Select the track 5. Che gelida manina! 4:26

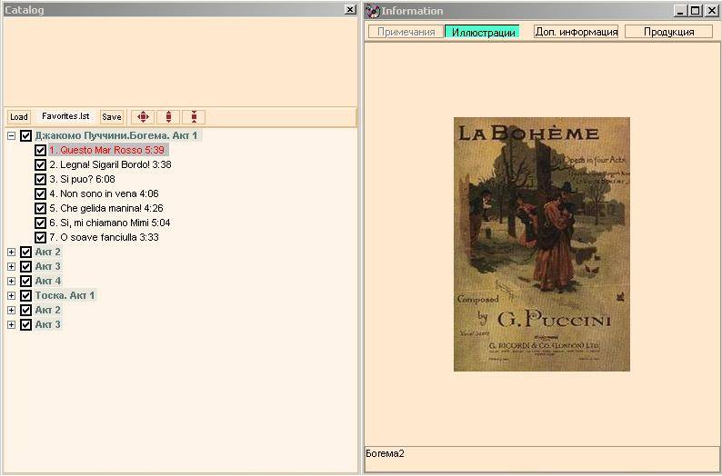pos(106,208)
